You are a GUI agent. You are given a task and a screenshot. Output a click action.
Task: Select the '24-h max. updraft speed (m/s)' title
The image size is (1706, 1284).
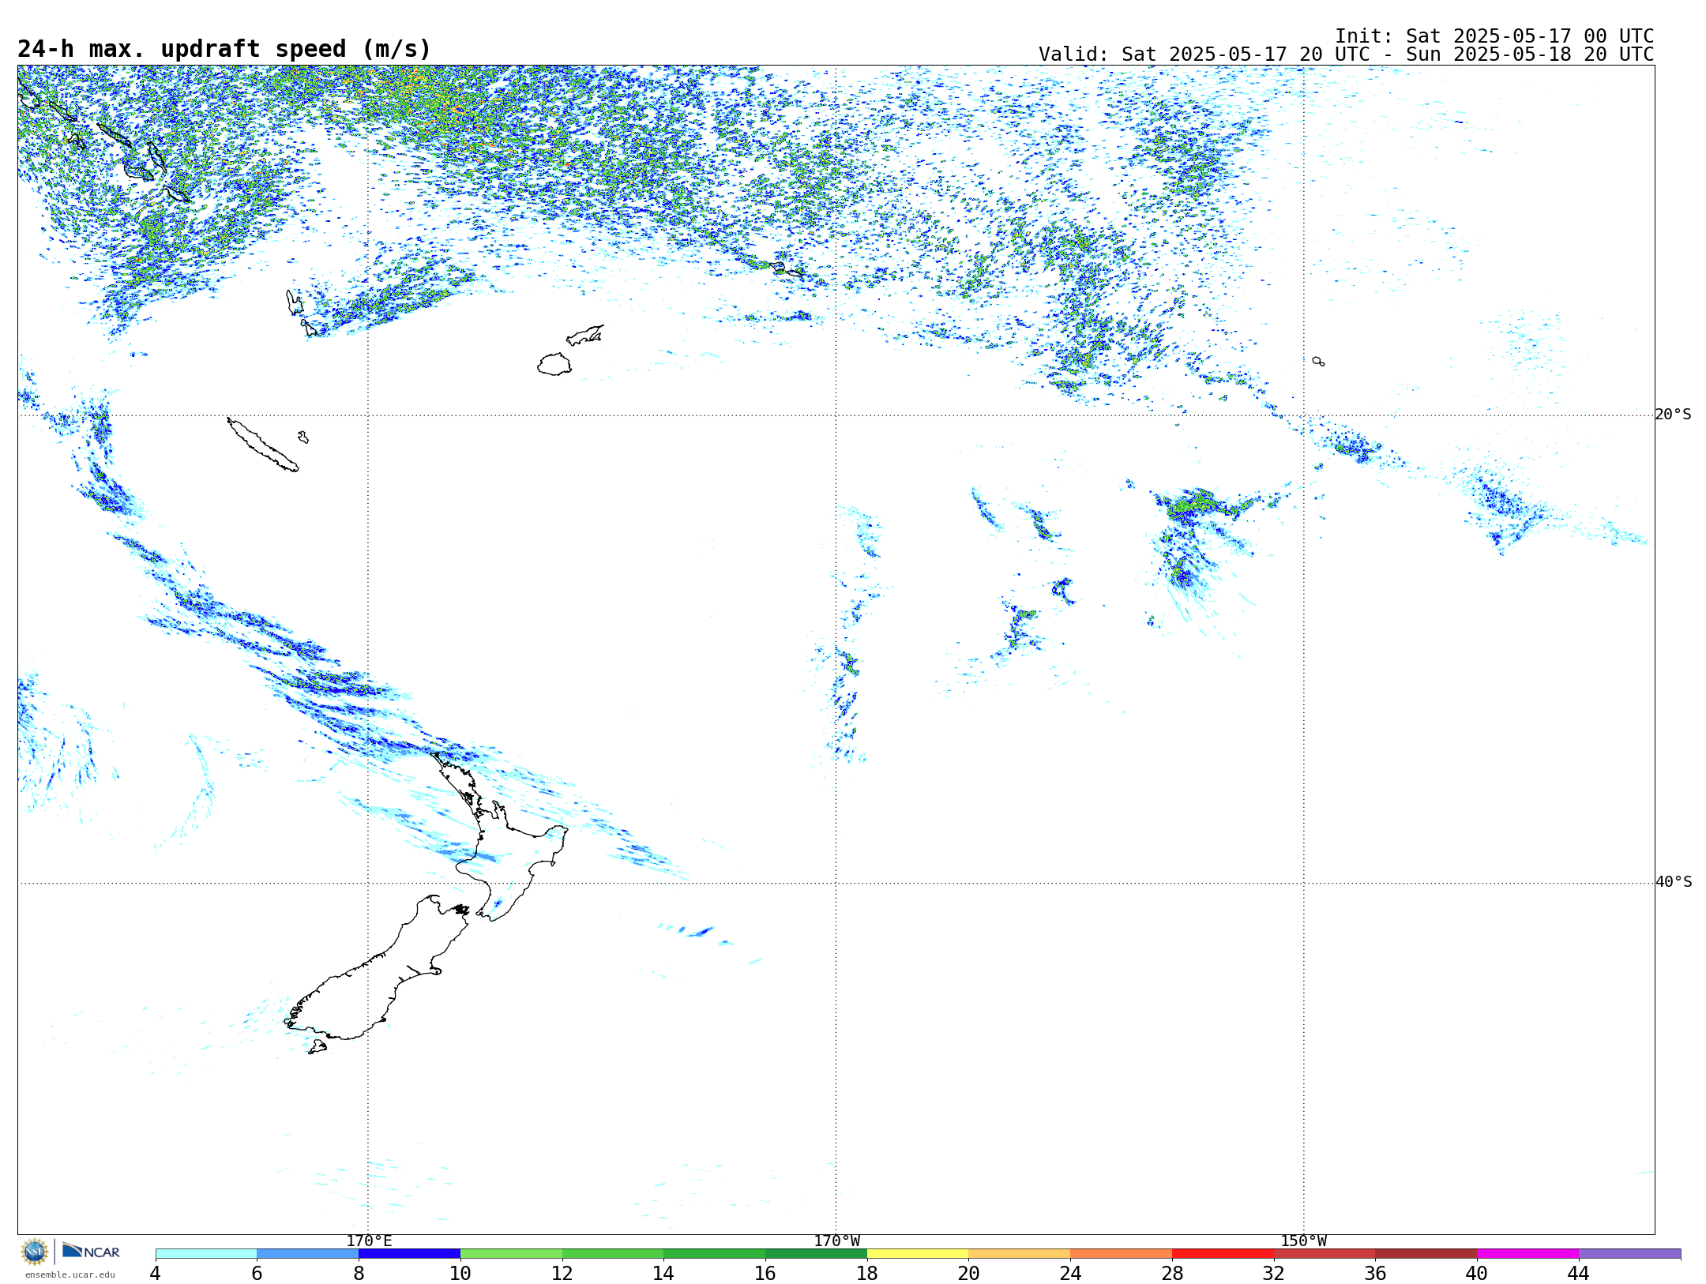click(224, 49)
